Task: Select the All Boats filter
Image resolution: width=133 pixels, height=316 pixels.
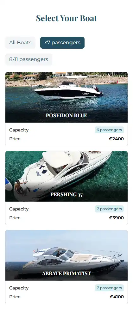Action: click(x=20, y=43)
